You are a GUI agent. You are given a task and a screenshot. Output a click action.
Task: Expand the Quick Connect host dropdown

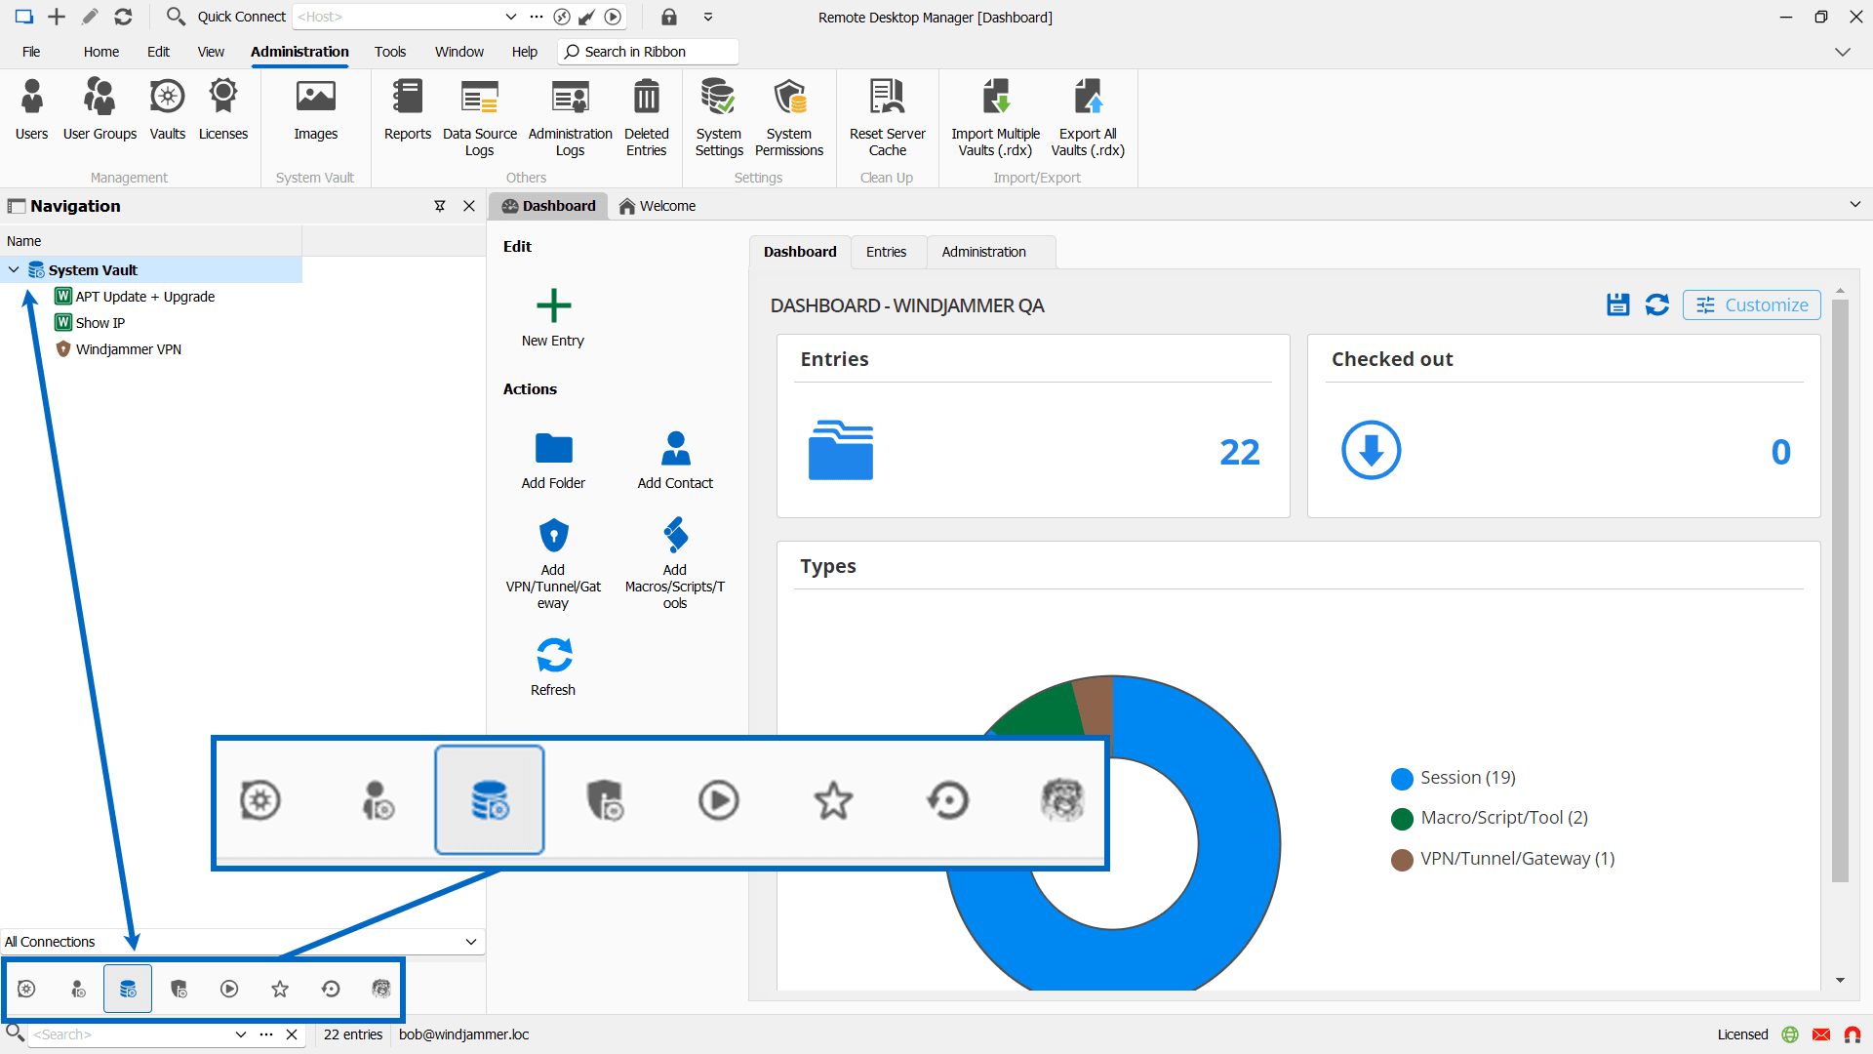[510, 17]
